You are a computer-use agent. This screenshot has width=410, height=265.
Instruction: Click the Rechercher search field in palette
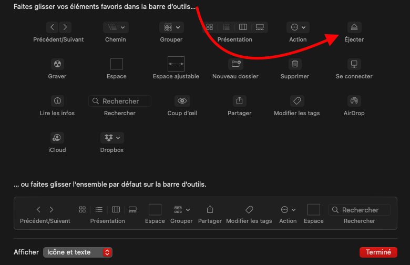pos(120,101)
